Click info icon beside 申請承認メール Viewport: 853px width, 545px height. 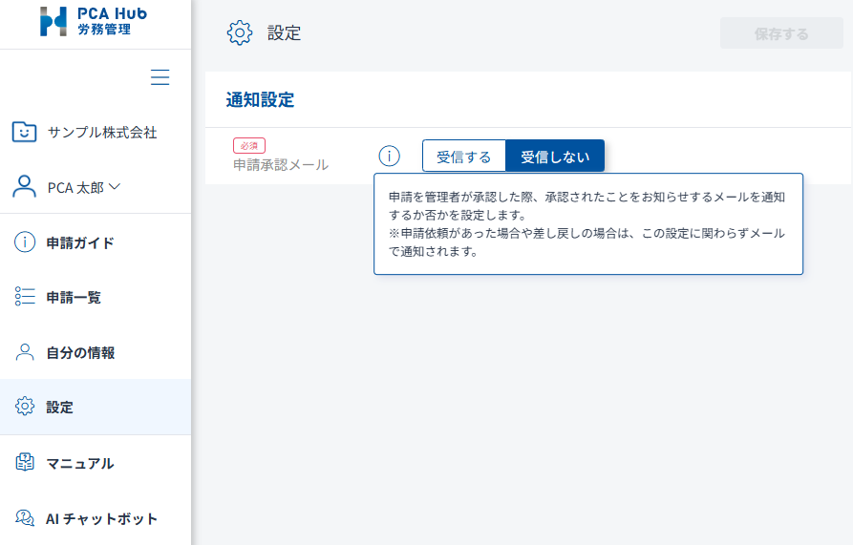pyautogui.click(x=389, y=156)
